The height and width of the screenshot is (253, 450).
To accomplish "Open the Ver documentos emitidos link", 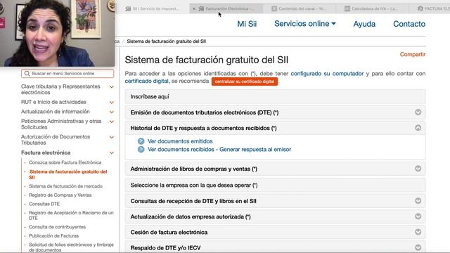I will 180,141.
